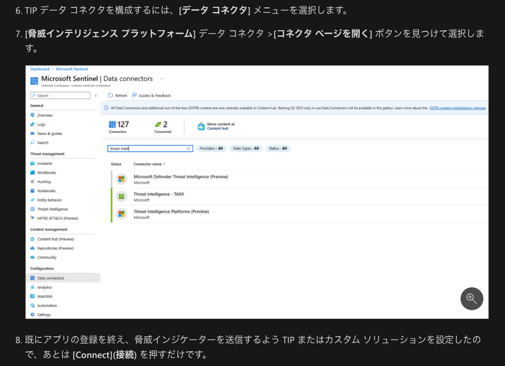Image resolution: width=505 pixels, height=366 pixels.
Task: Select the Hunting target icon
Action: point(32,182)
